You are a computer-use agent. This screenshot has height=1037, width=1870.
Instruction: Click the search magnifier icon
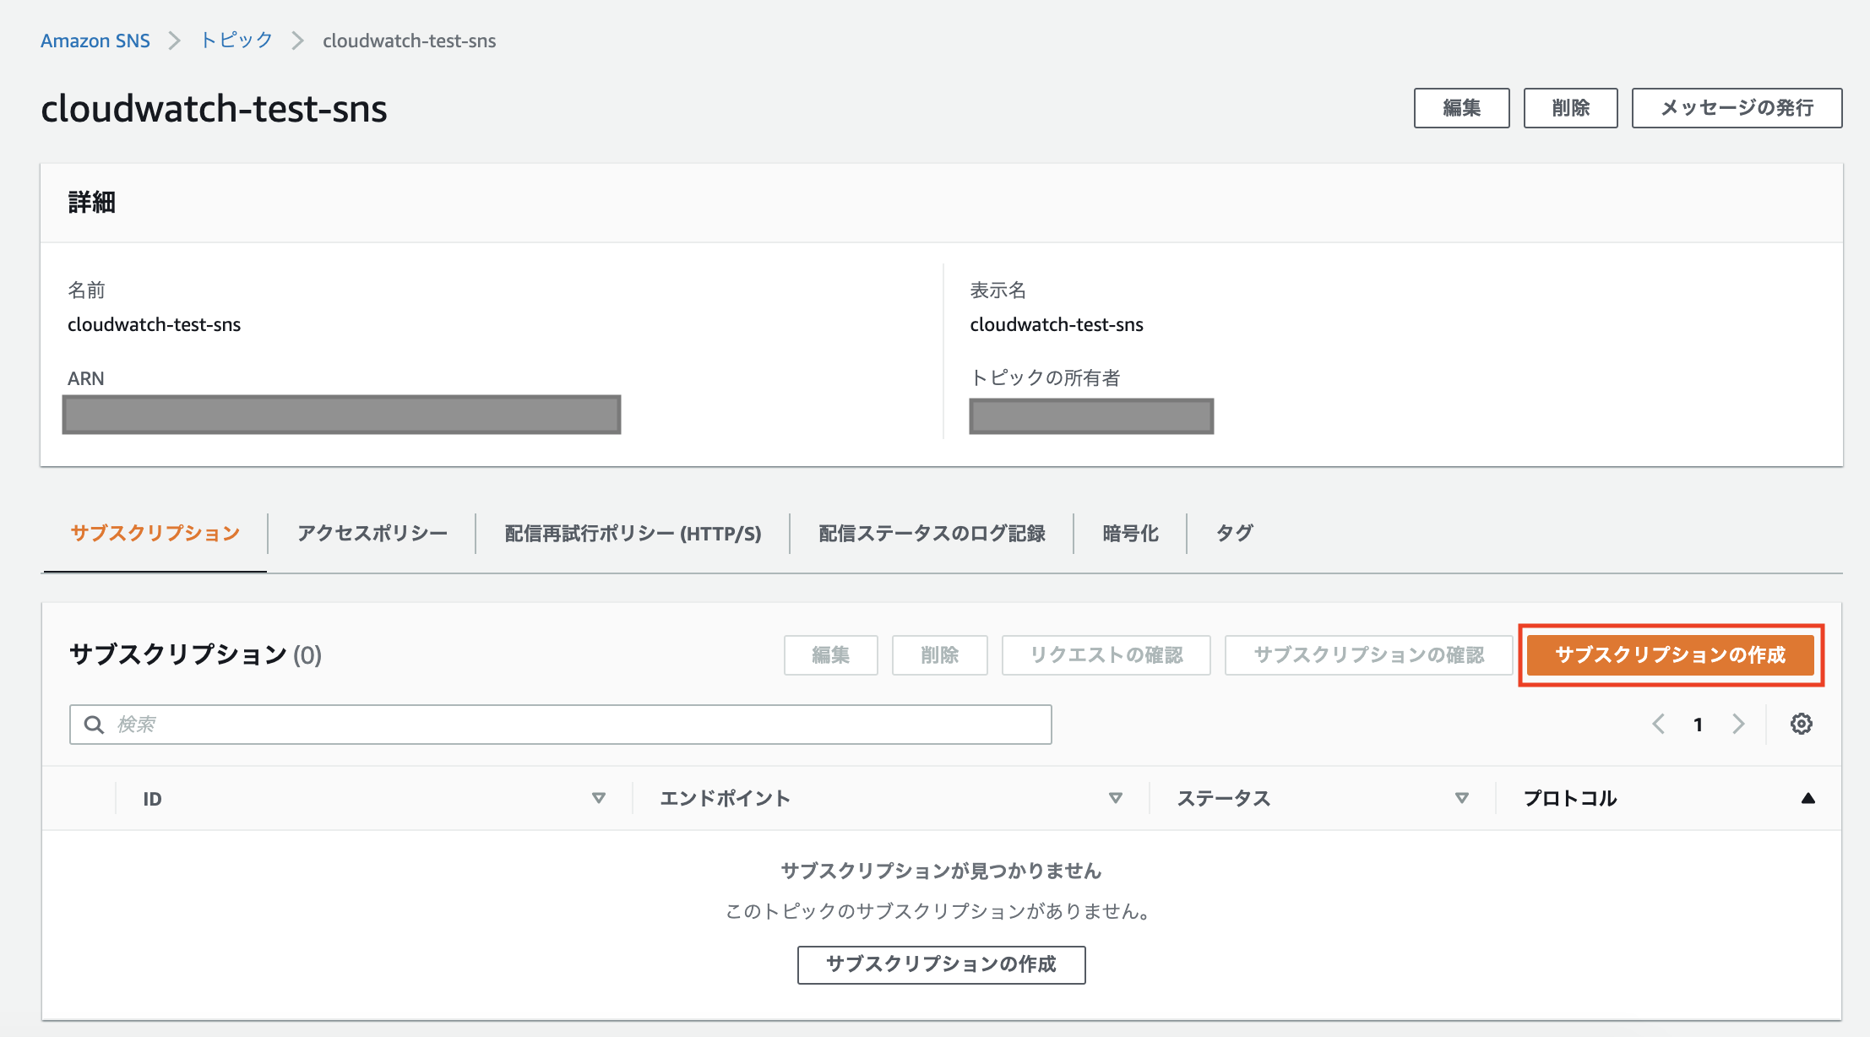pyautogui.click(x=94, y=724)
